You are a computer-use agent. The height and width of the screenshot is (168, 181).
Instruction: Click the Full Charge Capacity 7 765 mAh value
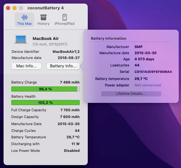[70, 110]
